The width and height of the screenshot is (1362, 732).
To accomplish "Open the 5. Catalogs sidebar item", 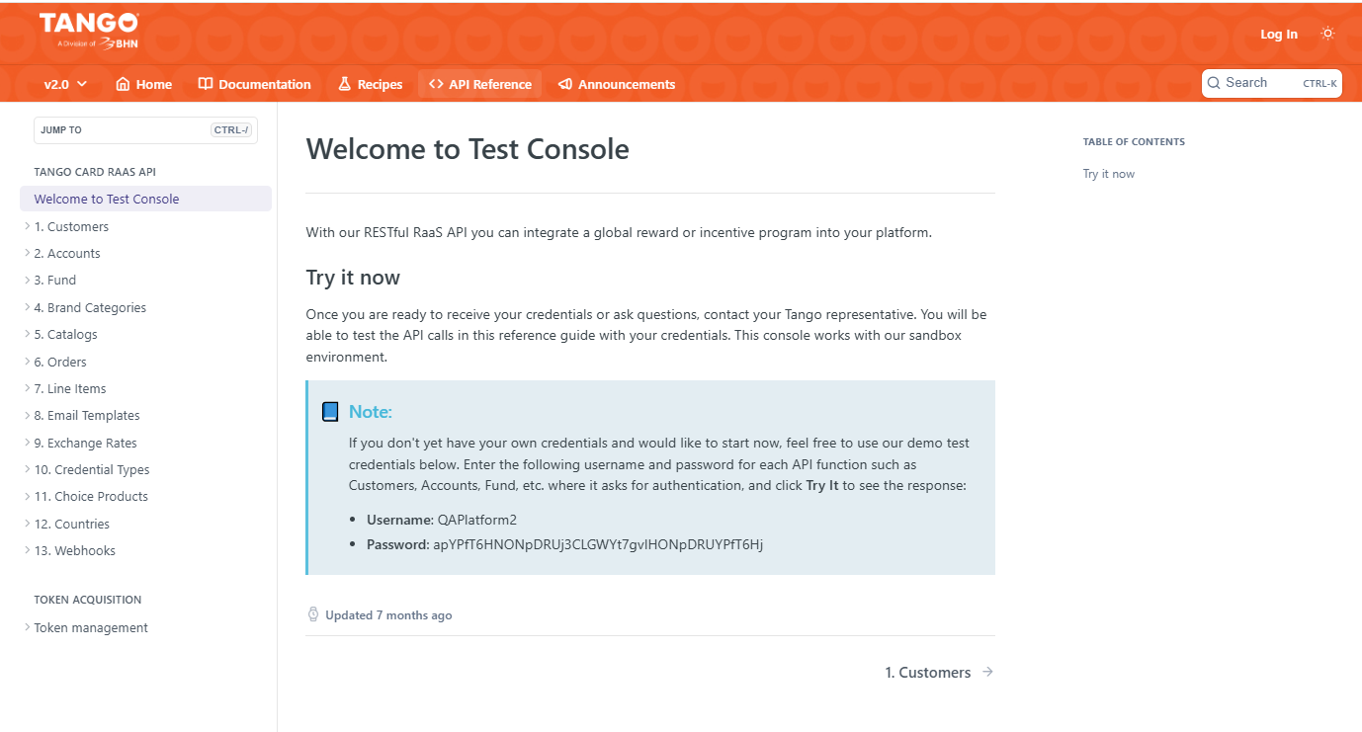I will click(x=66, y=334).
